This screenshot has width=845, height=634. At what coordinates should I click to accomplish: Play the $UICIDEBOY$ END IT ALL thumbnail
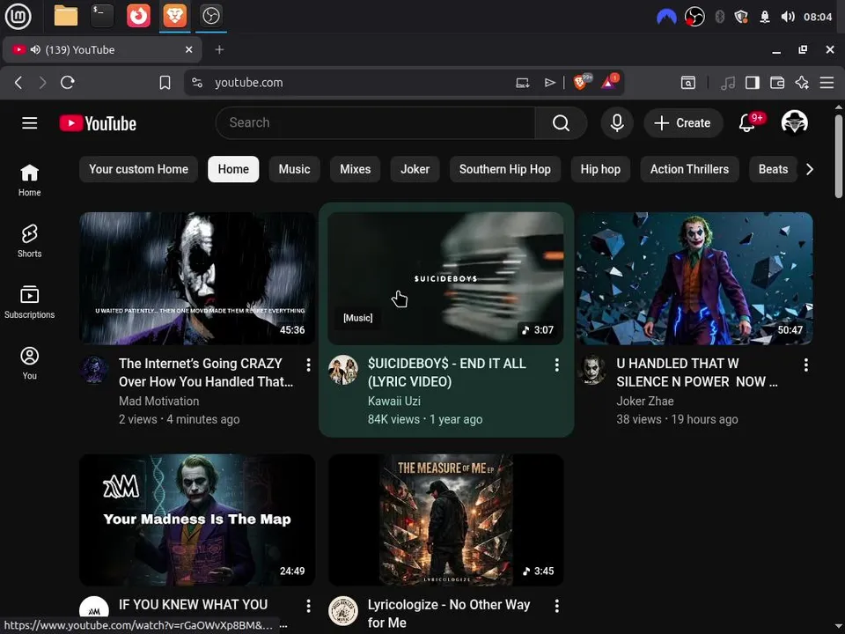click(x=445, y=278)
